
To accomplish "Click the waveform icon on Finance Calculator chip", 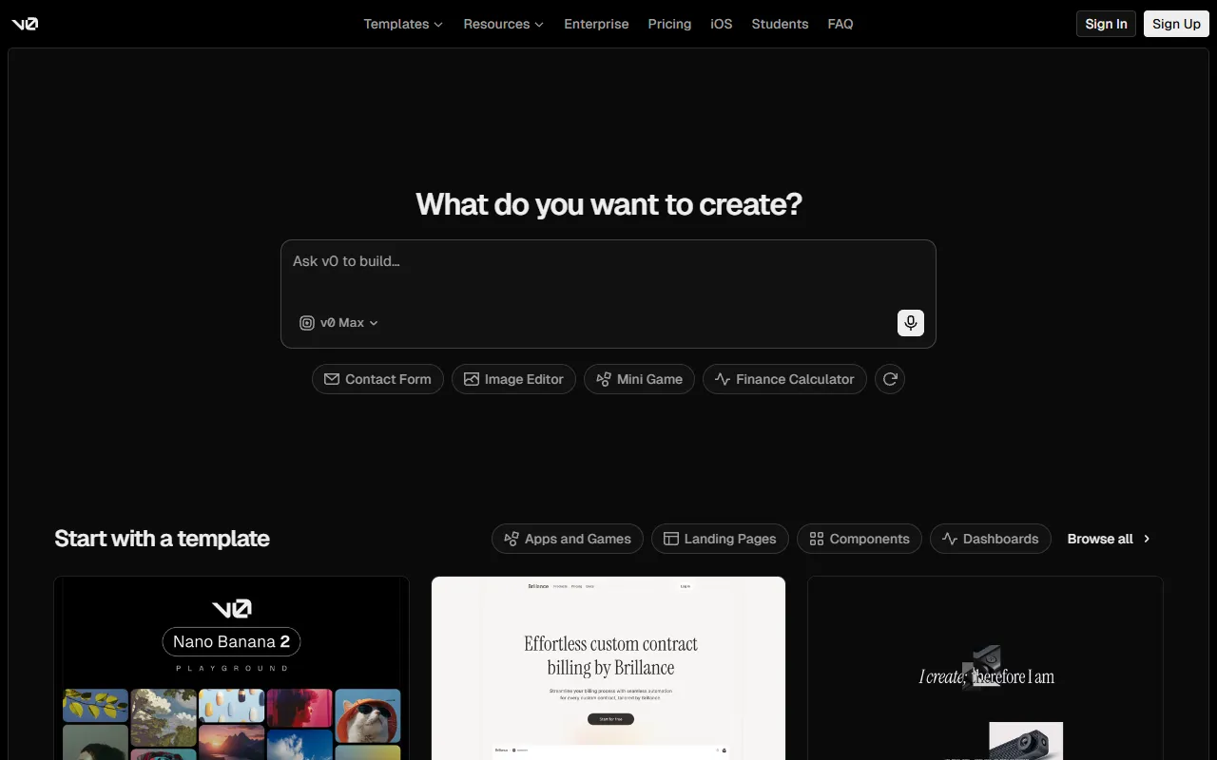I will point(723,379).
